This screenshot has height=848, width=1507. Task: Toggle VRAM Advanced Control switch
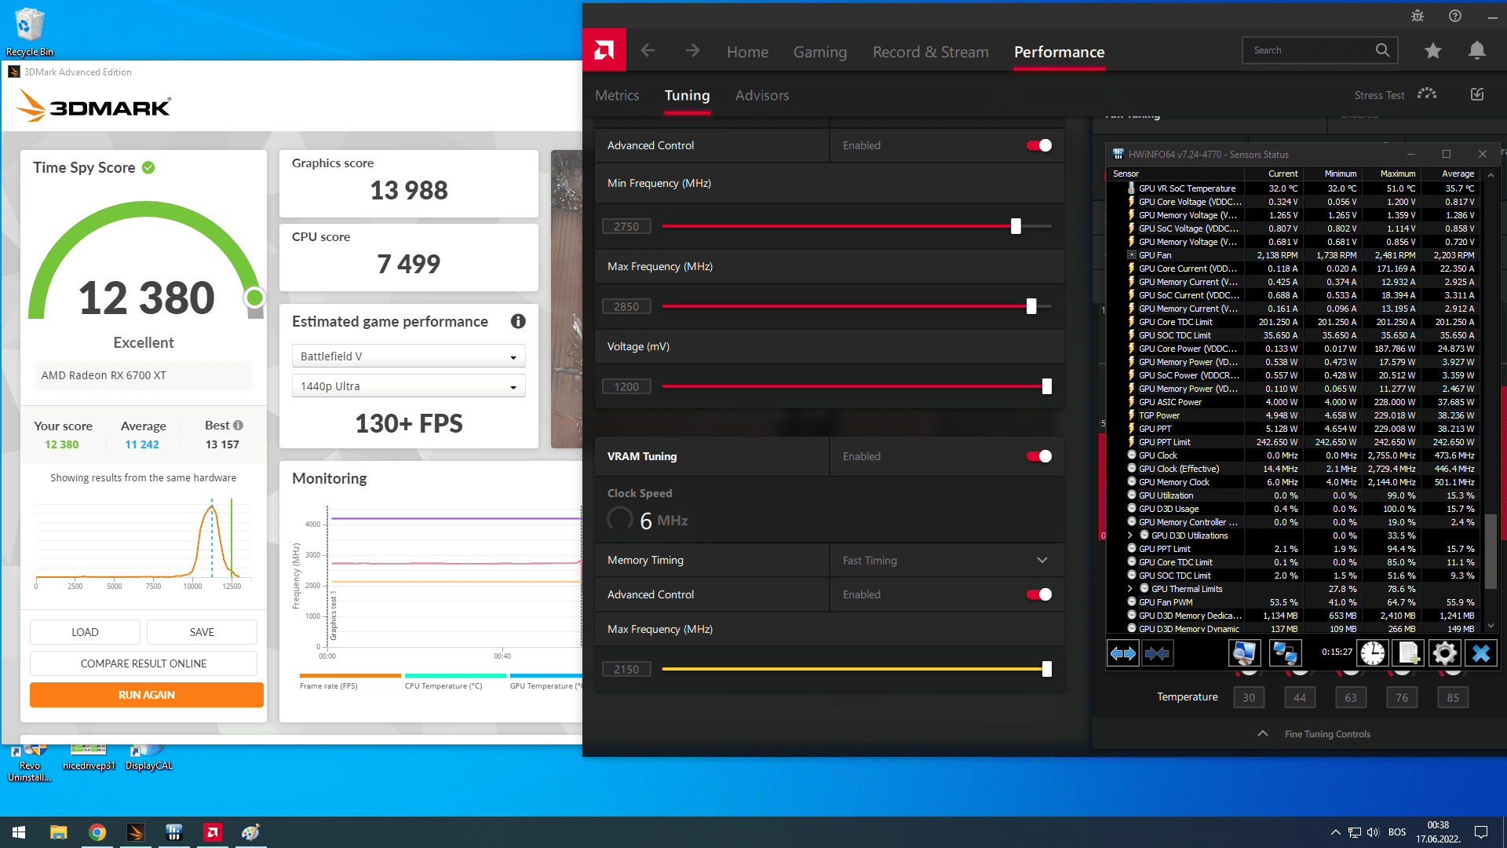(x=1039, y=594)
